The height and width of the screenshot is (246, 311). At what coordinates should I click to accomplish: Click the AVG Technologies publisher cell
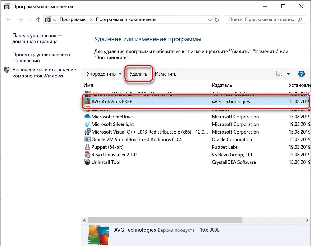231,101
